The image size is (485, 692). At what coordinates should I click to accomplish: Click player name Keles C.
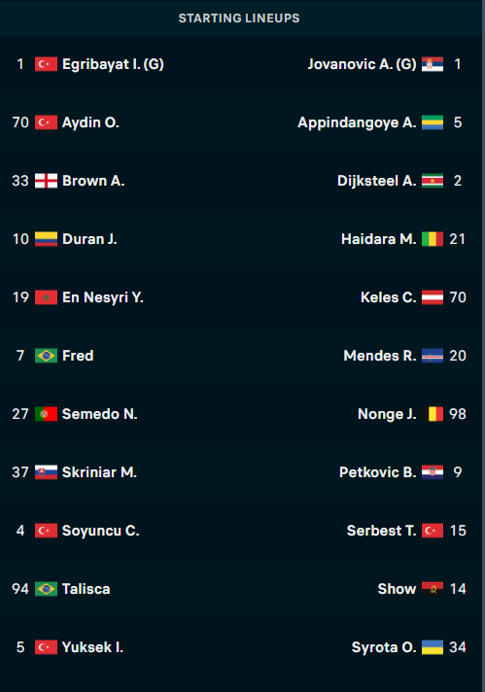click(389, 297)
